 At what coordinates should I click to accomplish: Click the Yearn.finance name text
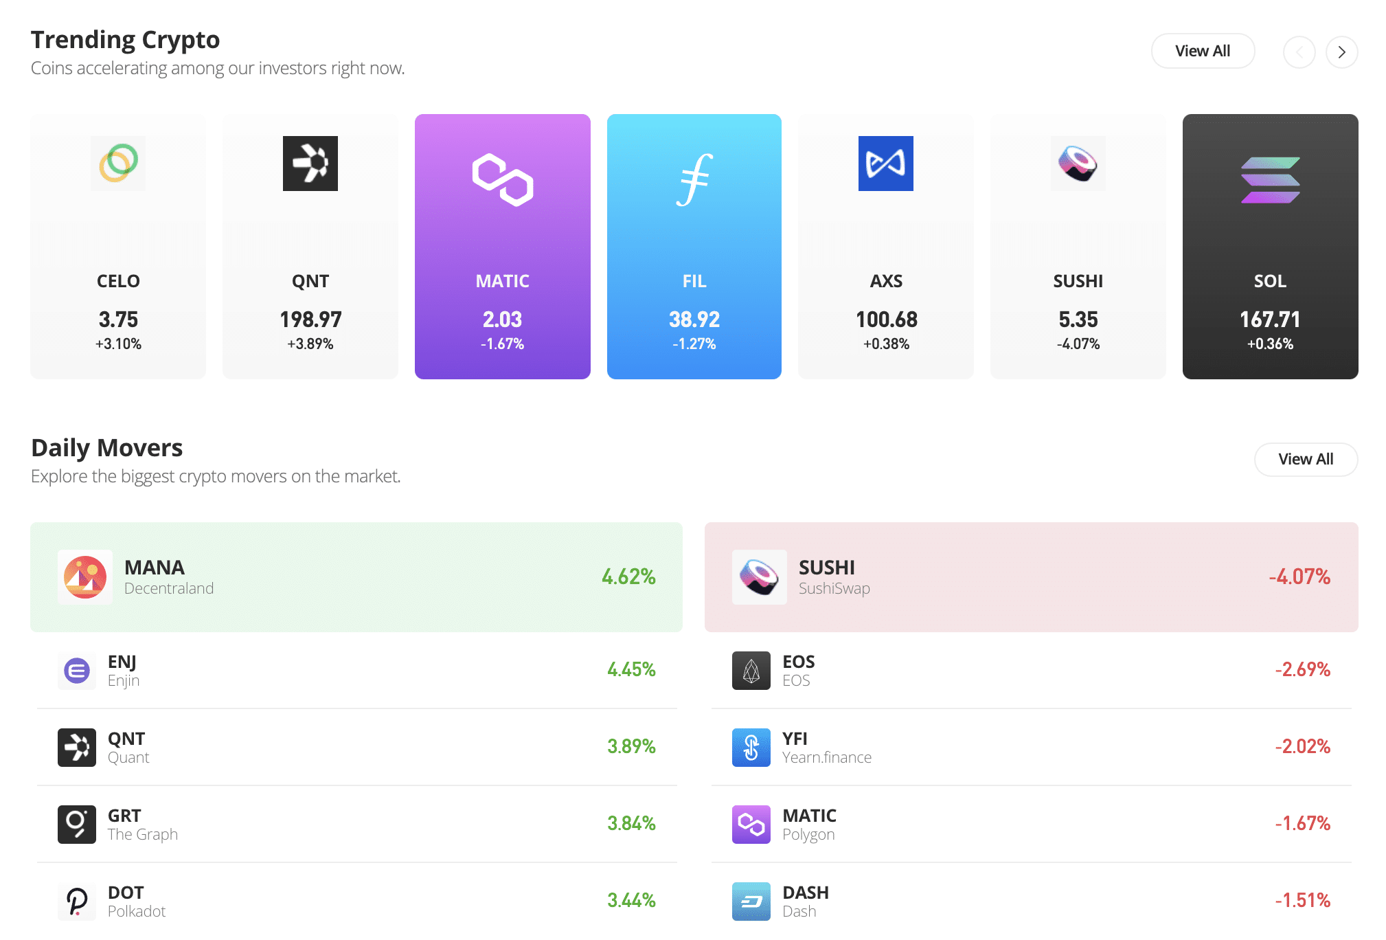[827, 757]
